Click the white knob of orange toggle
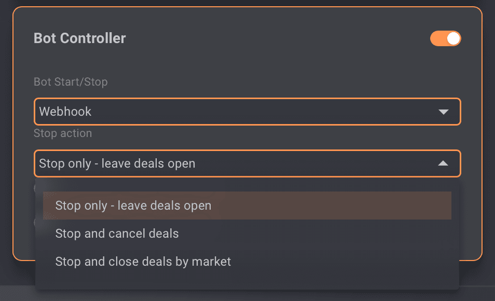 click(453, 38)
